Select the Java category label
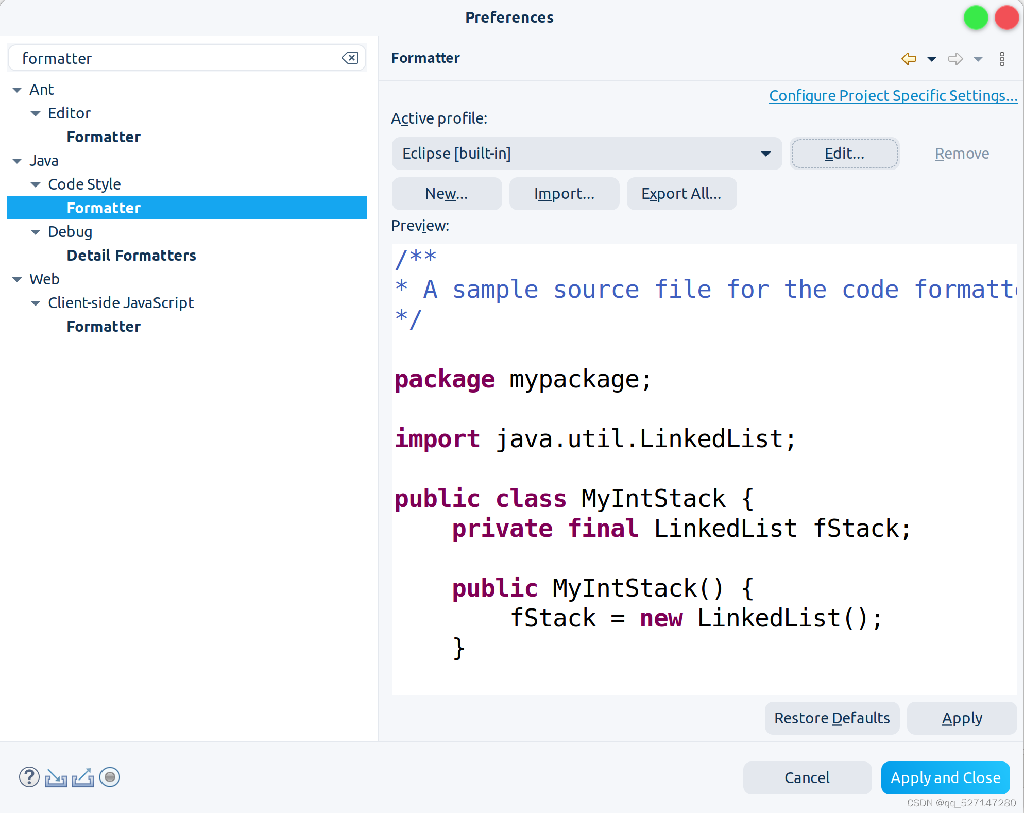 pos(44,161)
